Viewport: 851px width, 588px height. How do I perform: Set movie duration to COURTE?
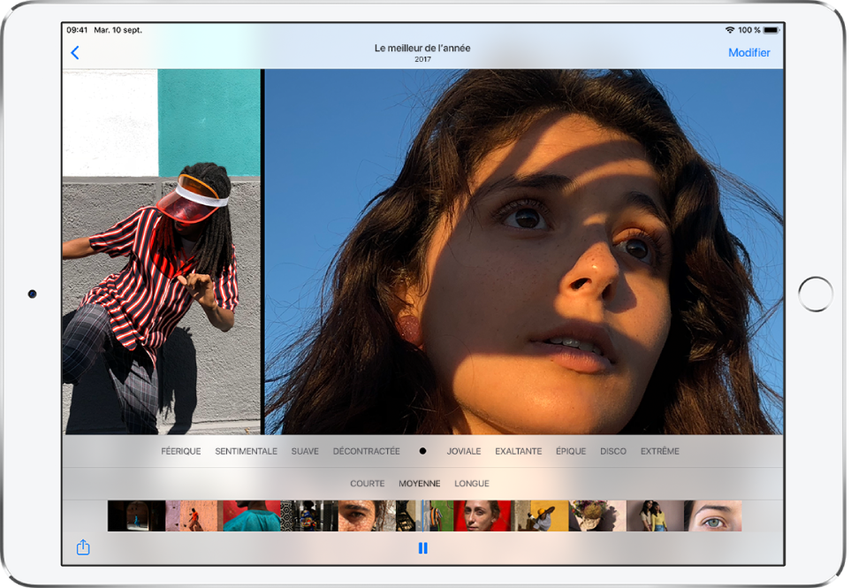point(368,483)
